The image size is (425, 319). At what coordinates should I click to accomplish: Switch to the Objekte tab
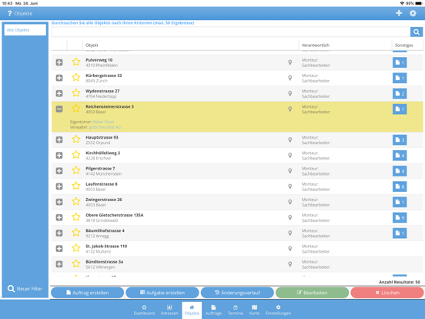192,310
